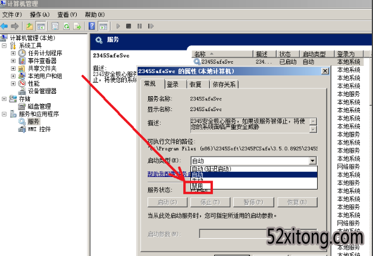The width and height of the screenshot is (373, 256).
Task: Switch to the 登录 tab
Action: click(x=175, y=84)
